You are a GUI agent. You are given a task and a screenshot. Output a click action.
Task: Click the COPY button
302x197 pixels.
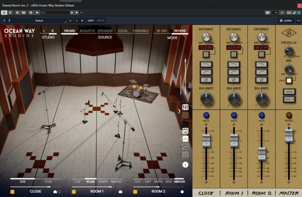coord(91,21)
